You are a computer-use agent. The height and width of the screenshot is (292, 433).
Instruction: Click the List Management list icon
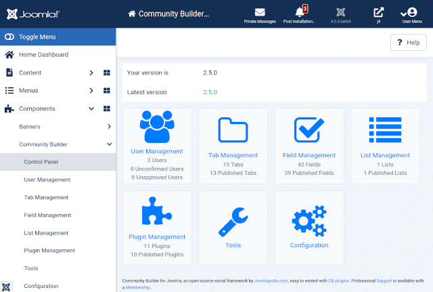(x=385, y=129)
